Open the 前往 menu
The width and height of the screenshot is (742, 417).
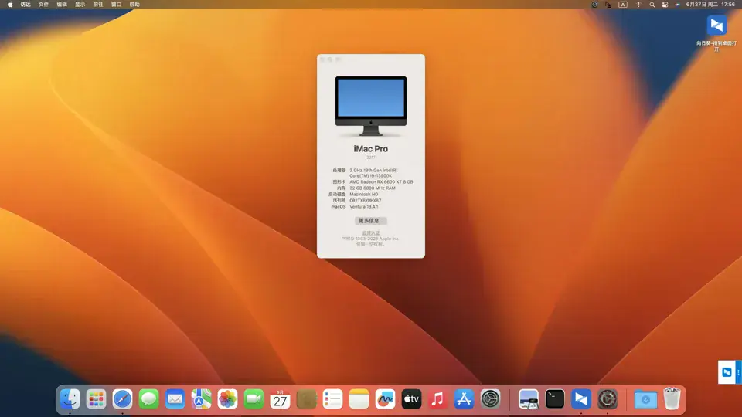(x=98, y=5)
